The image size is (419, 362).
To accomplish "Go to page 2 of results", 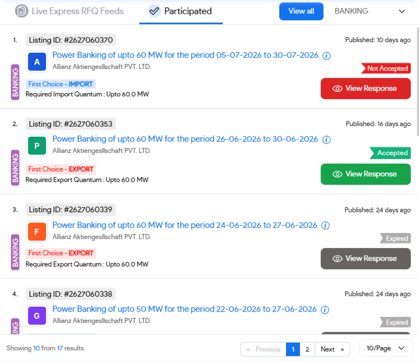I will [307, 349].
